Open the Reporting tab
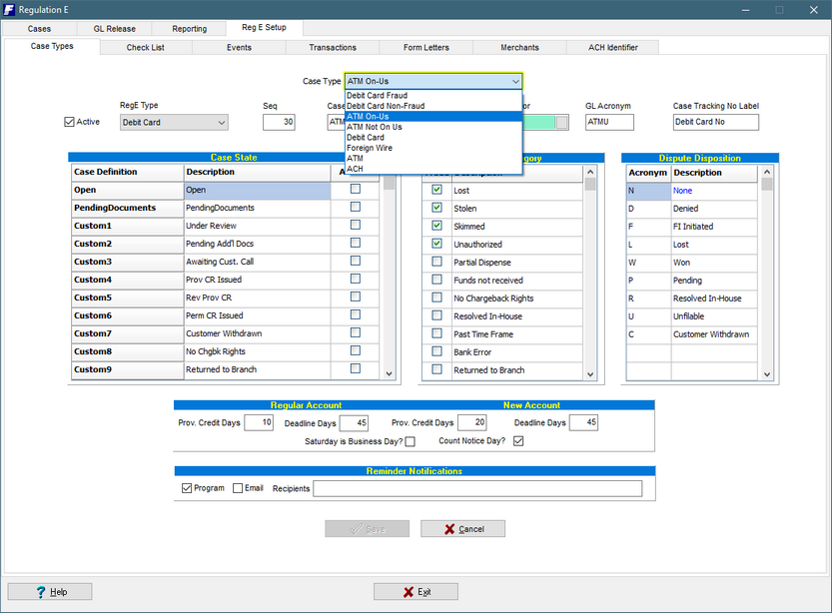The width and height of the screenshot is (832, 613). [x=189, y=29]
